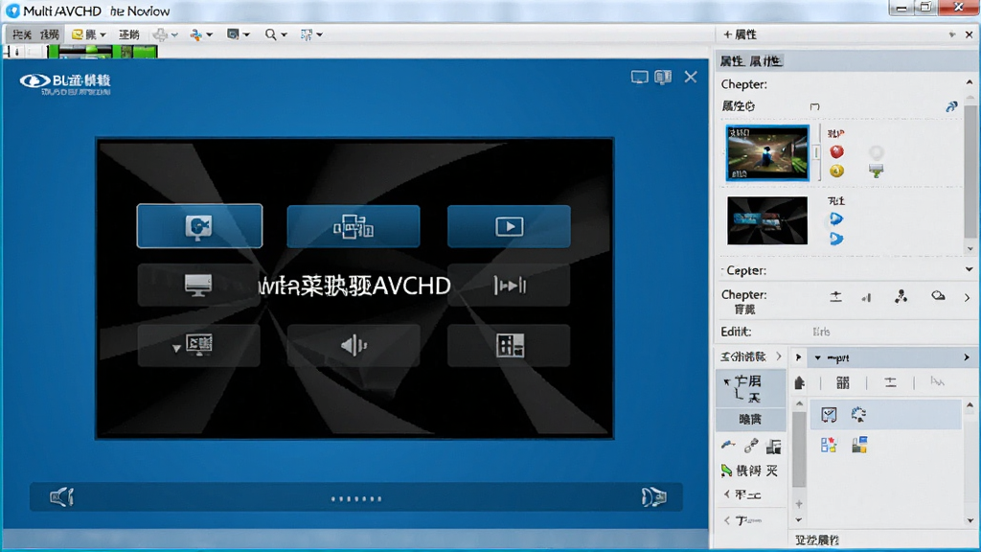Select the colored squares icon in the second list row
Screen dimensions: 981x552
point(829,445)
